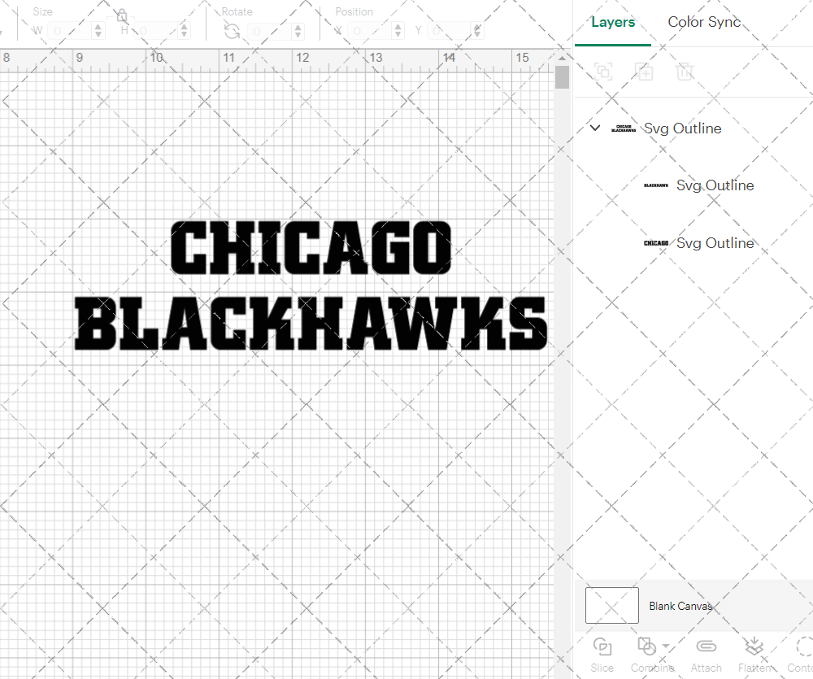
Task: Open the Color Sync tab
Action: tap(704, 22)
